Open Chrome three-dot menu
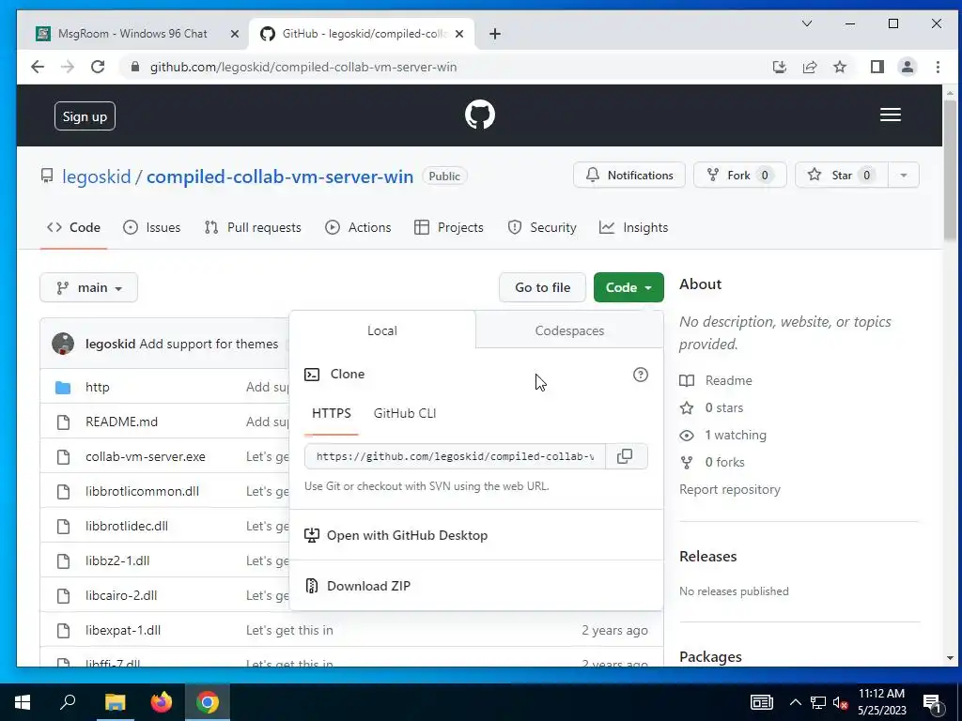962x721 pixels. coord(937,67)
